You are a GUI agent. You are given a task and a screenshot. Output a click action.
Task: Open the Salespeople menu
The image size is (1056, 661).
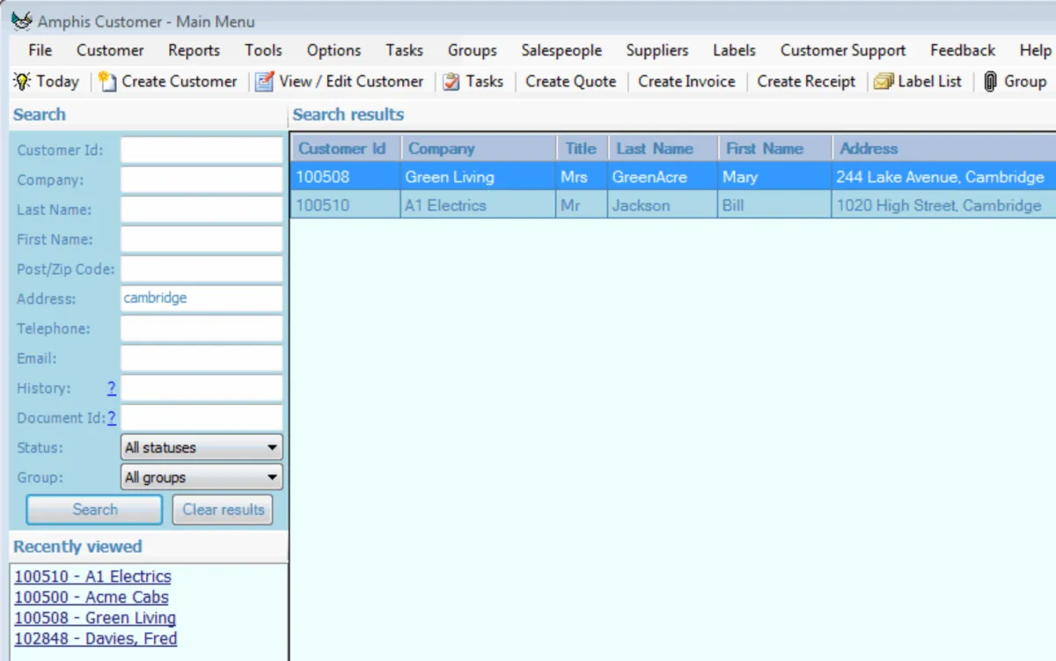pyautogui.click(x=561, y=50)
